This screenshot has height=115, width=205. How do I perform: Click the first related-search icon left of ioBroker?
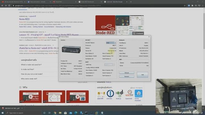click(x=101, y=94)
